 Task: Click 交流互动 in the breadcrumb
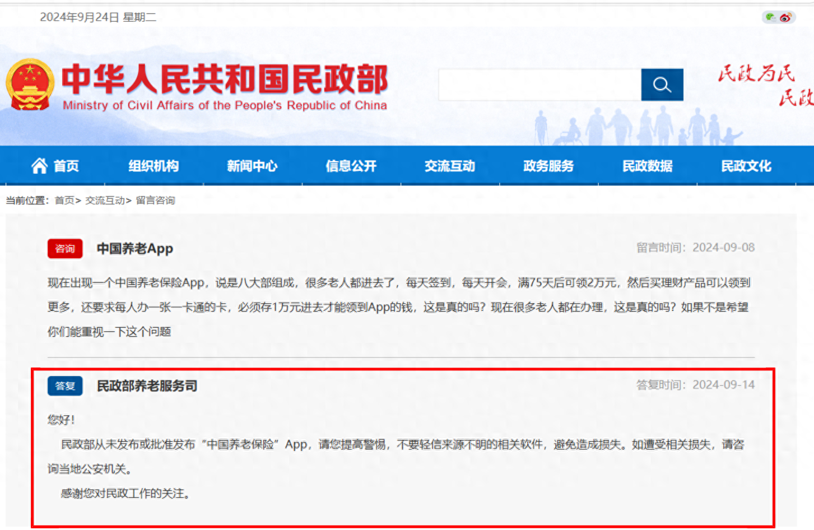click(105, 201)
